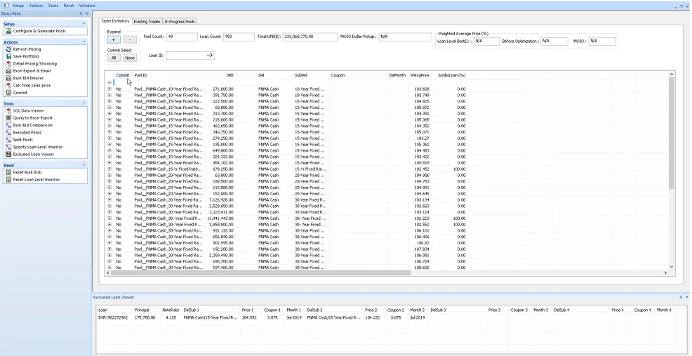Click the Expand plus button
Image resolution: width=692 pixels, height=356 pixels.
(x=114, y=39)
